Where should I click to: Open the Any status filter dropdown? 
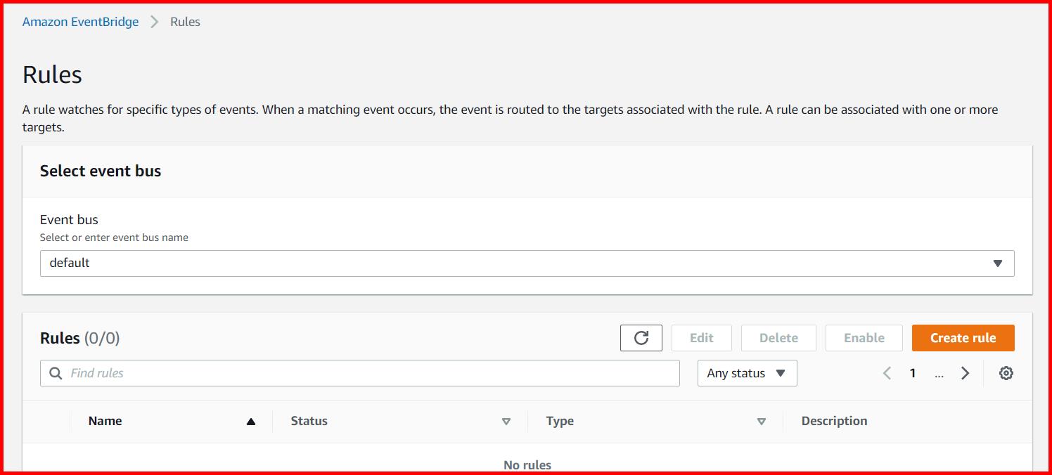click(x=747, y=373)
